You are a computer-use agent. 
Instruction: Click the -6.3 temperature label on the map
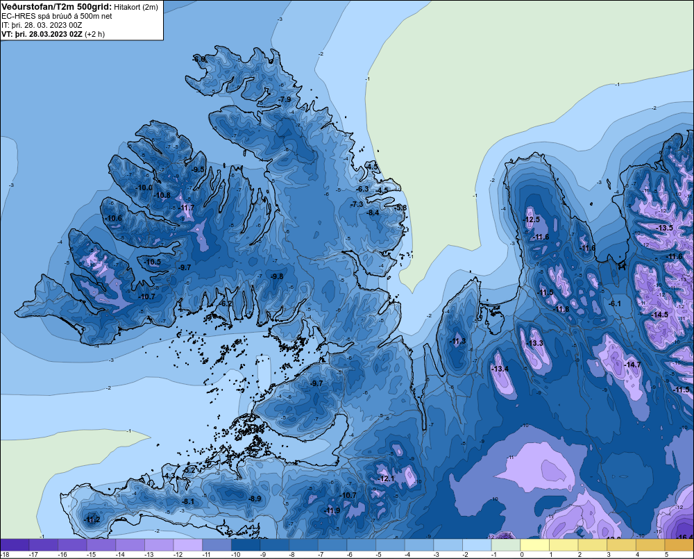point(362,189)
